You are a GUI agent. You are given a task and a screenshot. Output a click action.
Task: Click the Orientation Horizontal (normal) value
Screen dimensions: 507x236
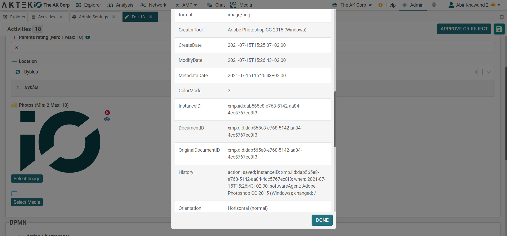(248, 208)
